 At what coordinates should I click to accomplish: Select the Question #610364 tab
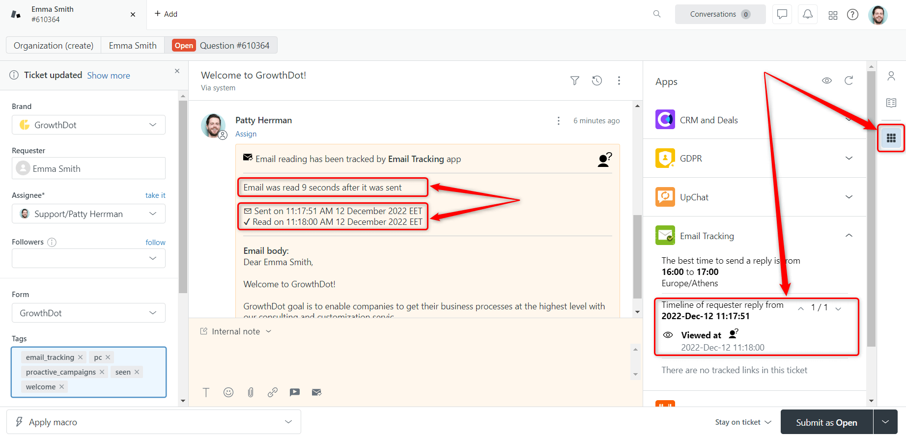[221, 45]
